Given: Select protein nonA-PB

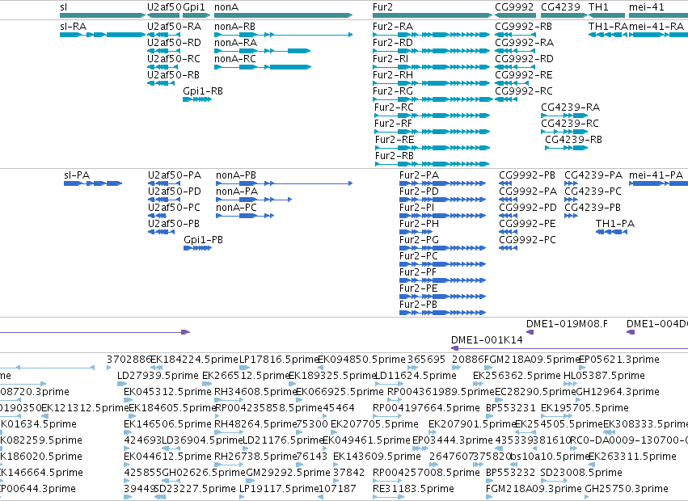Looking at the screenshot, I should [285, 183].
